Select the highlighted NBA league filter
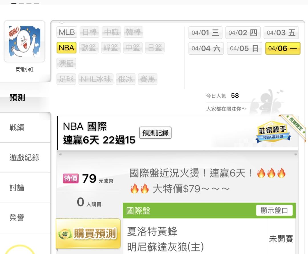Image resolution: width=308 pixels, height=254 pixels. 66,48
